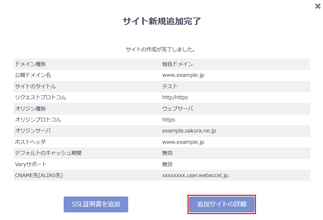Select the xxxxxxxx.user.webaccel.jp. CNAME value
This screenshot has height=220, width=323.
click(196, 175)
